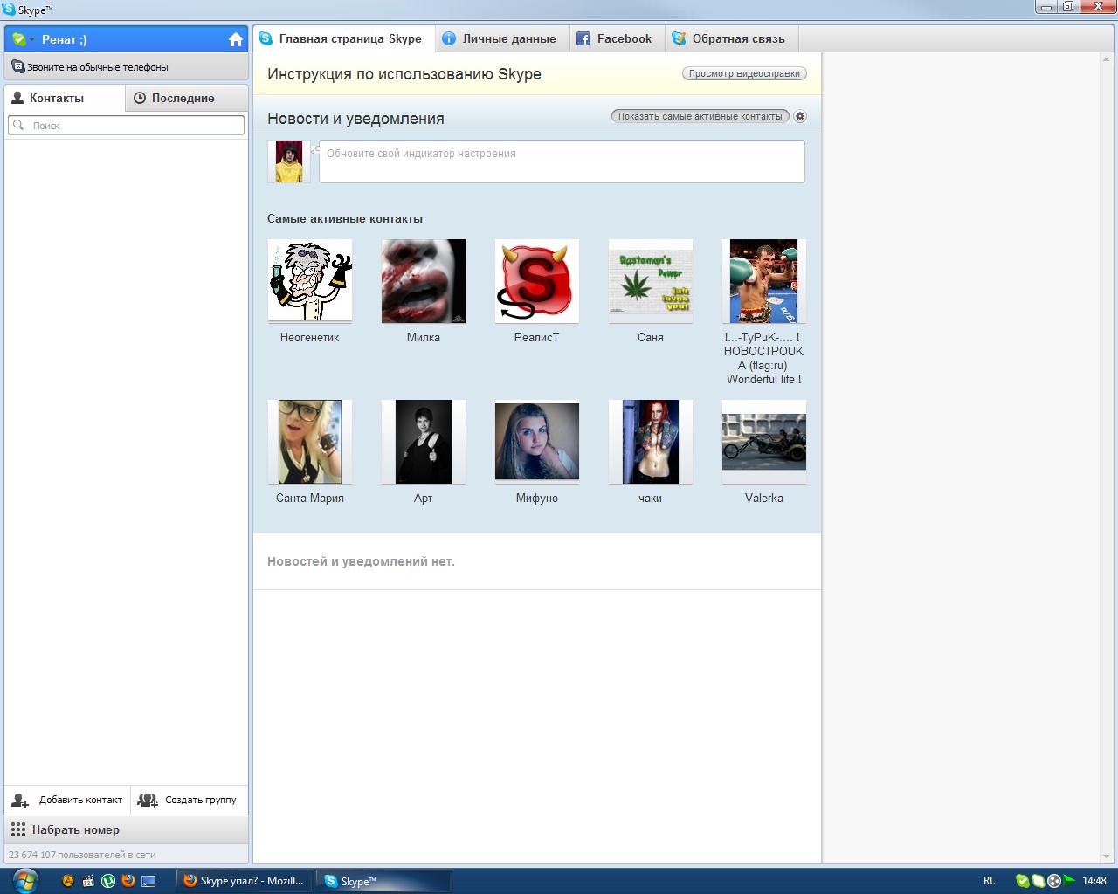Click the Skype logo icon in title bar
Image resolution: width=1118 pixels, height=894 pixels.
point(9,10)
